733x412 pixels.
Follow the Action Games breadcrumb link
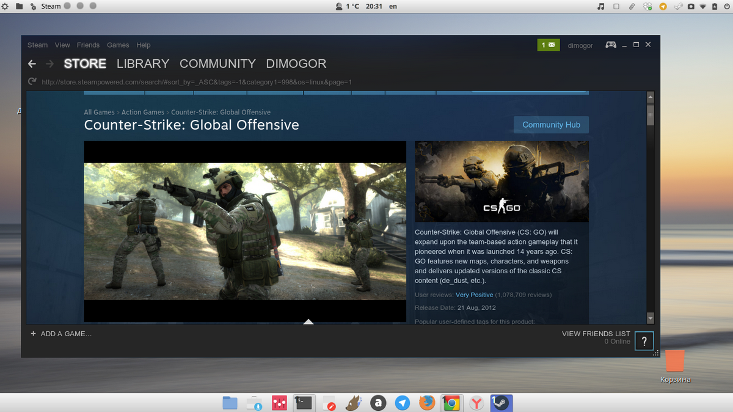[x=143, y=112]
